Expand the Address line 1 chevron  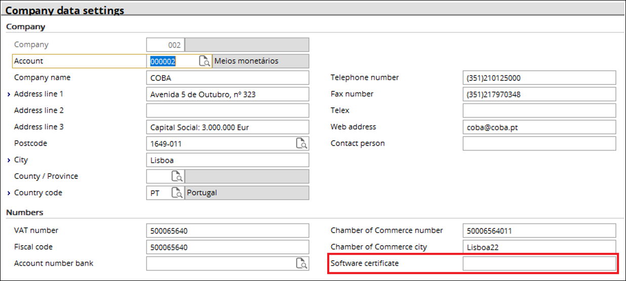pos(9,95)
